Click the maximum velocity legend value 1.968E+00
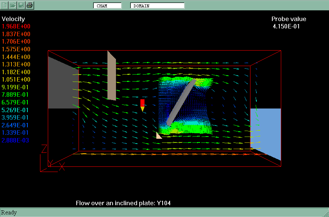This screenshot has width=329, height=217. tap(16, 27)
